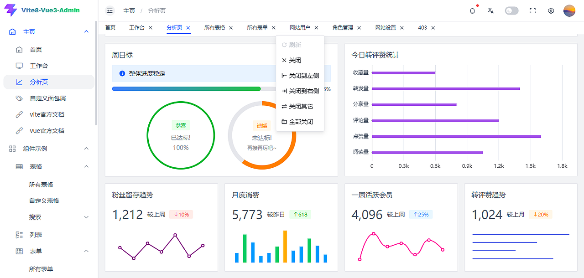
Task: Collapse the sidebar with the fold icon
Action: 110,10
